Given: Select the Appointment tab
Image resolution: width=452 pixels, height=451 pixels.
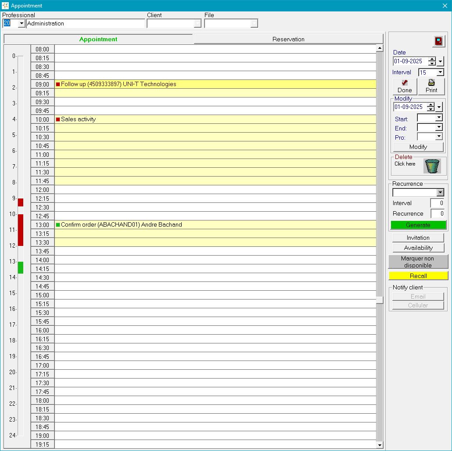Looking at the screenshot, I should [x=98, y=39].
